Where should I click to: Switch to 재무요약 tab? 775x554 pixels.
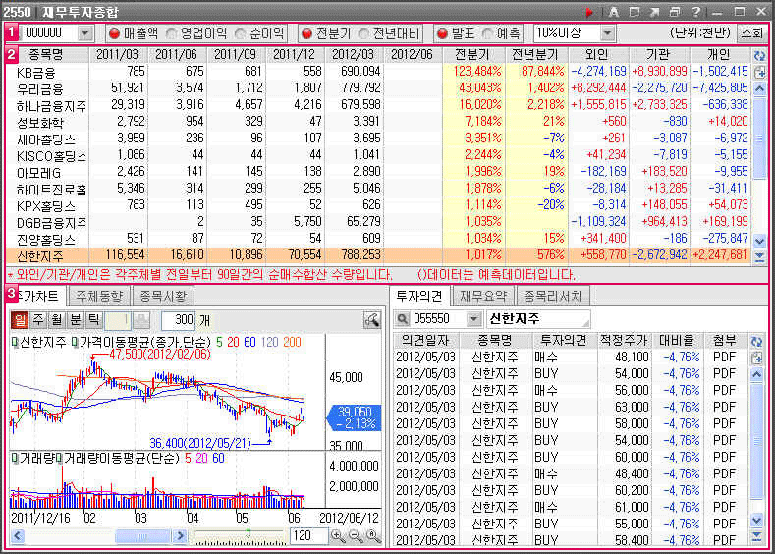483,297
